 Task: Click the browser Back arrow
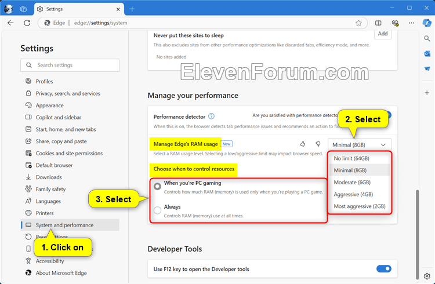click(x=10, y=23)
